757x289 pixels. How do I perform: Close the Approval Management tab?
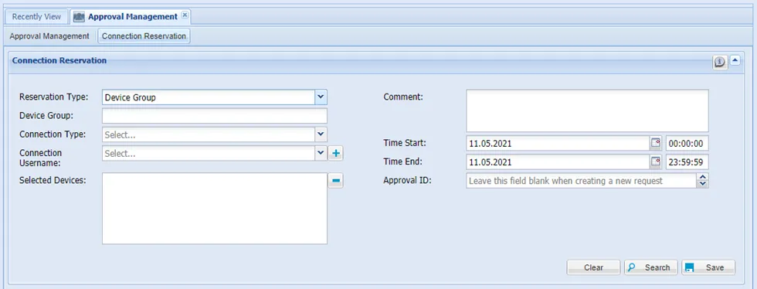tap(185, 15)
